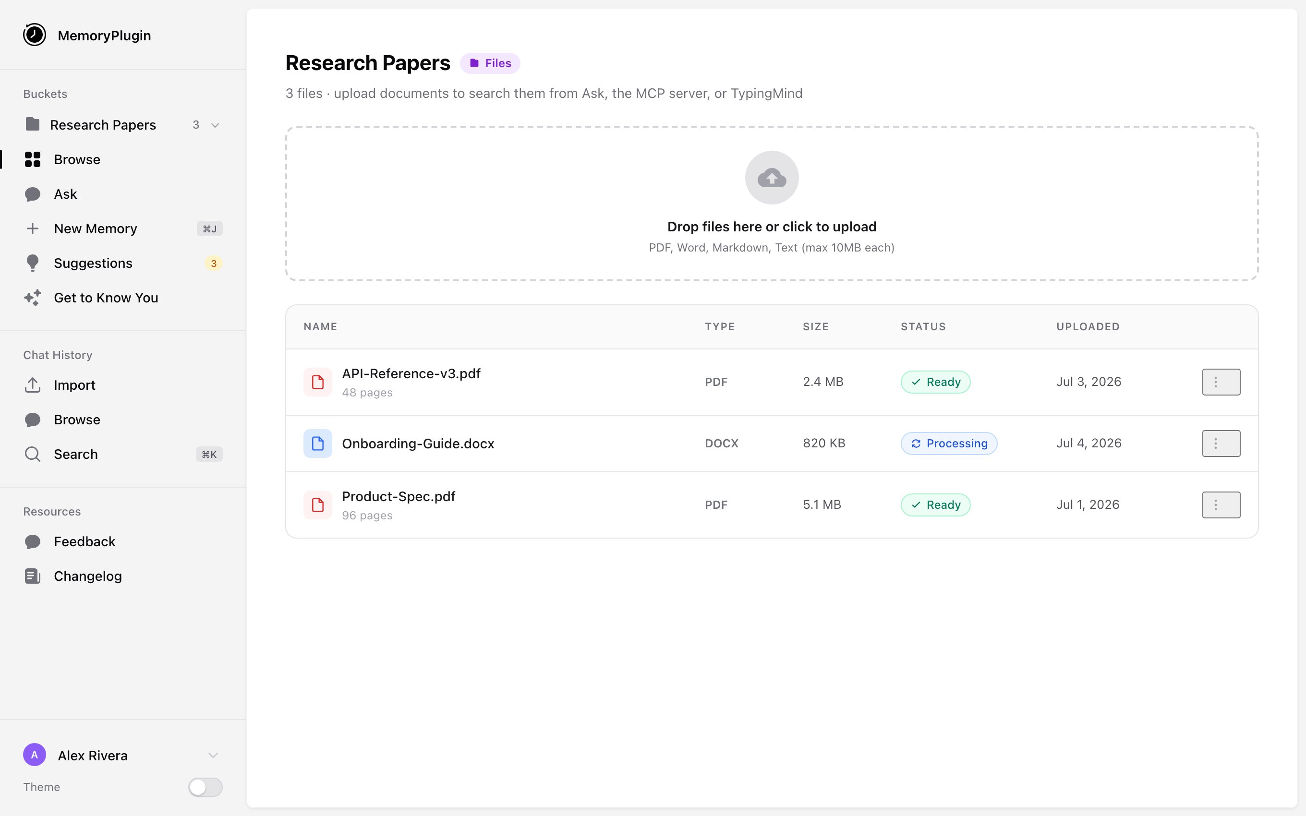Screen dimensions: 1306x816
Task: Click the Browse grid icon under Buckets
Action: coord(32,159)
